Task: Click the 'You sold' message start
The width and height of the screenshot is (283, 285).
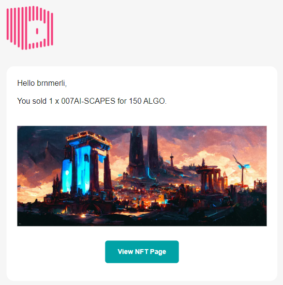Action: 32,101
